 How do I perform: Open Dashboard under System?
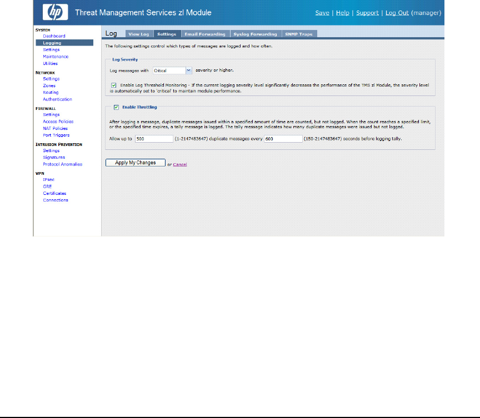[x=54, y=36]
